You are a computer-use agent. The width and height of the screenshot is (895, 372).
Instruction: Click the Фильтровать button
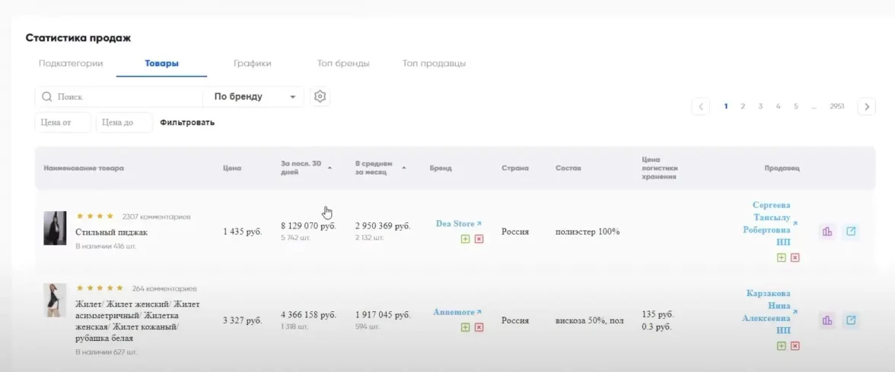click(x=187, y=122)
